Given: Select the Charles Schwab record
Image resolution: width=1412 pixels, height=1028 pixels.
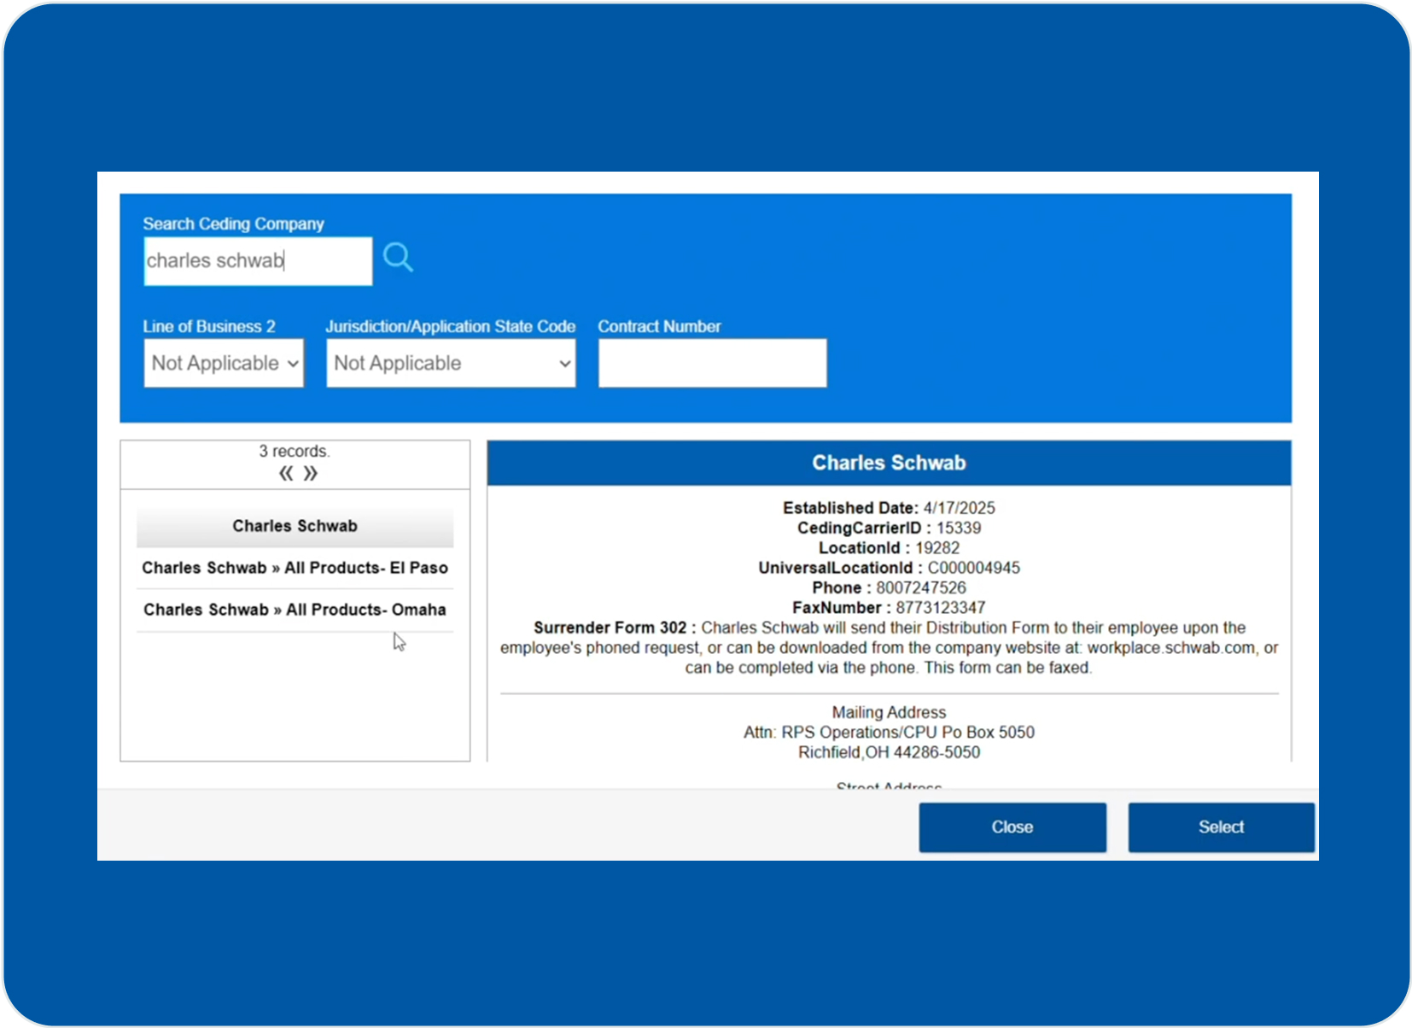Looking at the screenshot, I should [295, 526].
